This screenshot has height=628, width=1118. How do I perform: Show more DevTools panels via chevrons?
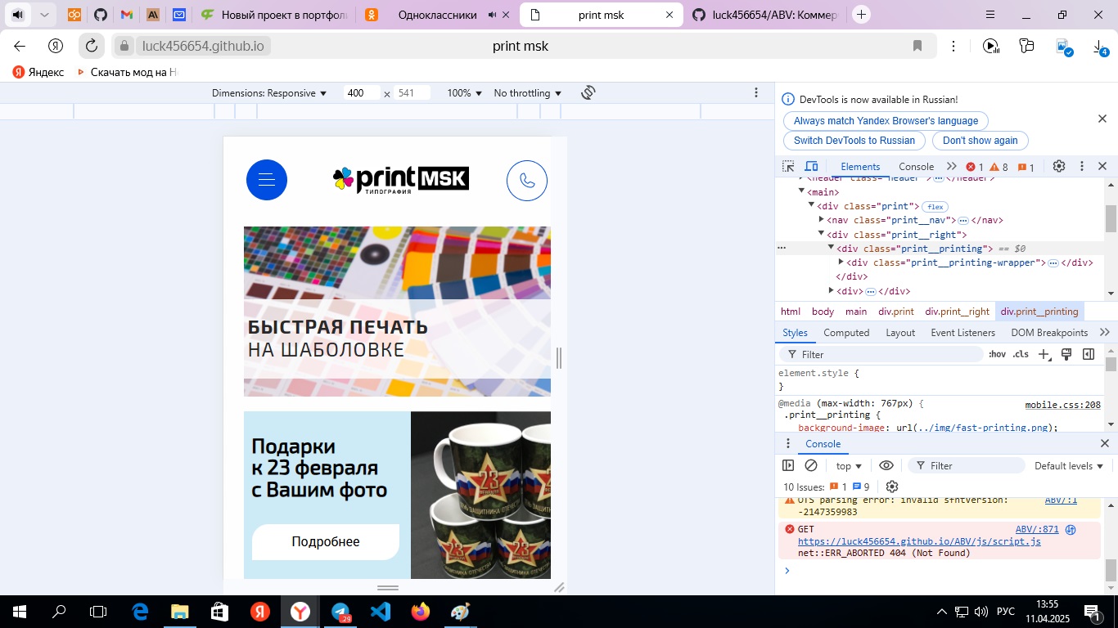(952, 166)
